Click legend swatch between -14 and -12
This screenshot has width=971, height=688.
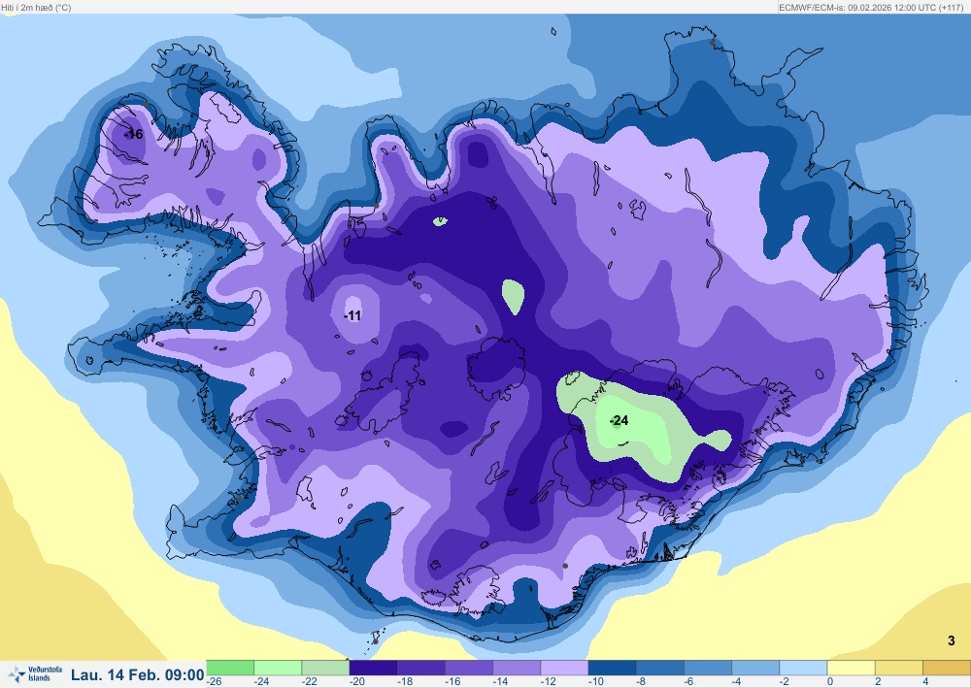[516, 668]
